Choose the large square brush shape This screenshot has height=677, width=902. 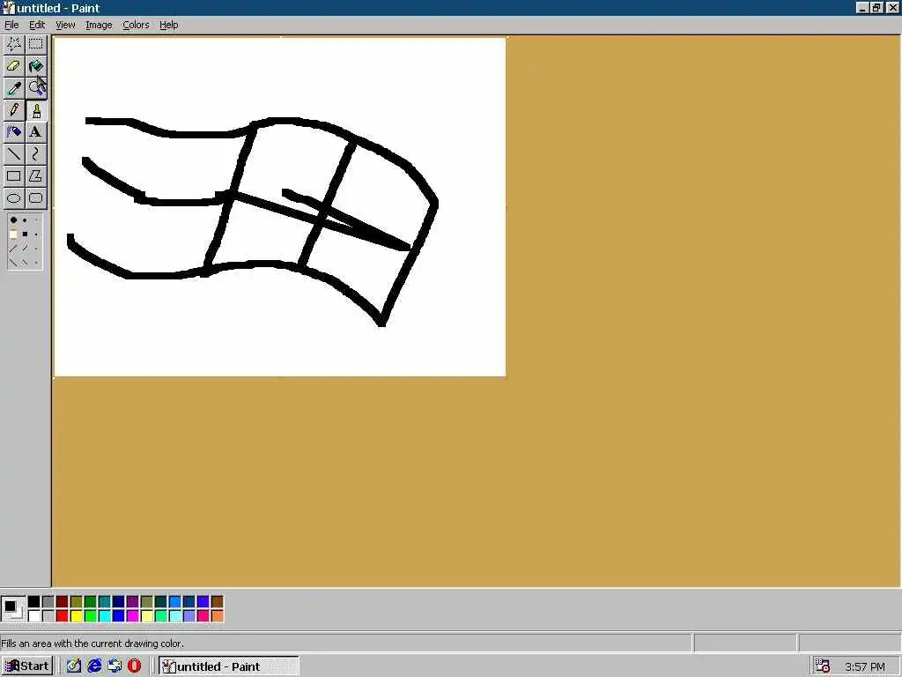point(13,234)
